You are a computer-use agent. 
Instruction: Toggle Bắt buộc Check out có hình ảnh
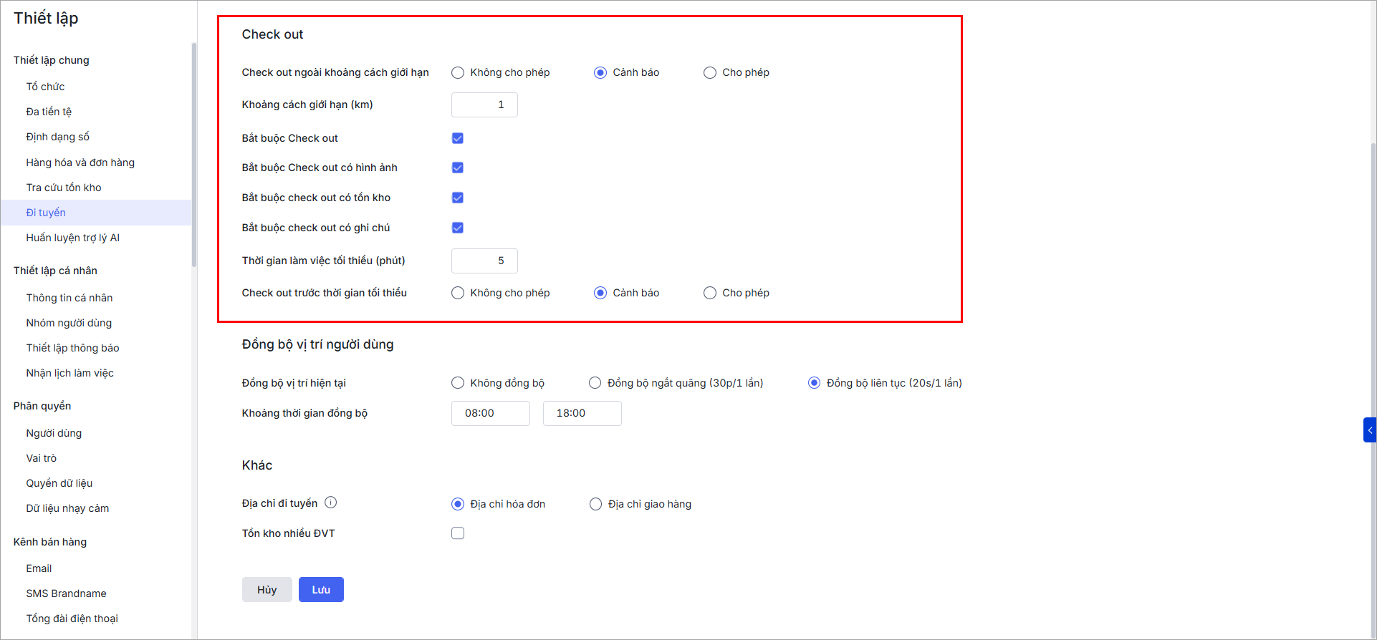coord(458,168)
